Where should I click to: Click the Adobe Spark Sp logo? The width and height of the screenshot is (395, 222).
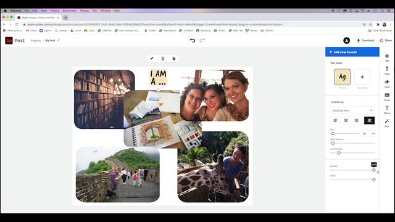click(9, 40)
